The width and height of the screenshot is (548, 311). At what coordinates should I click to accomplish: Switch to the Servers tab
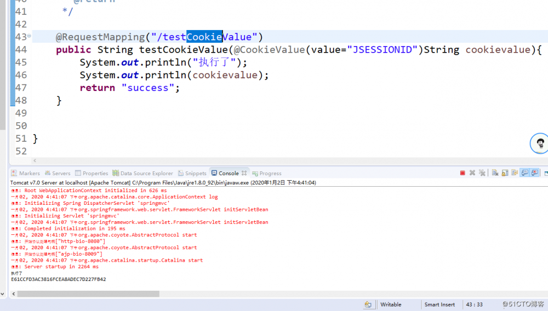pyautogui.click(x=58, y=173)
